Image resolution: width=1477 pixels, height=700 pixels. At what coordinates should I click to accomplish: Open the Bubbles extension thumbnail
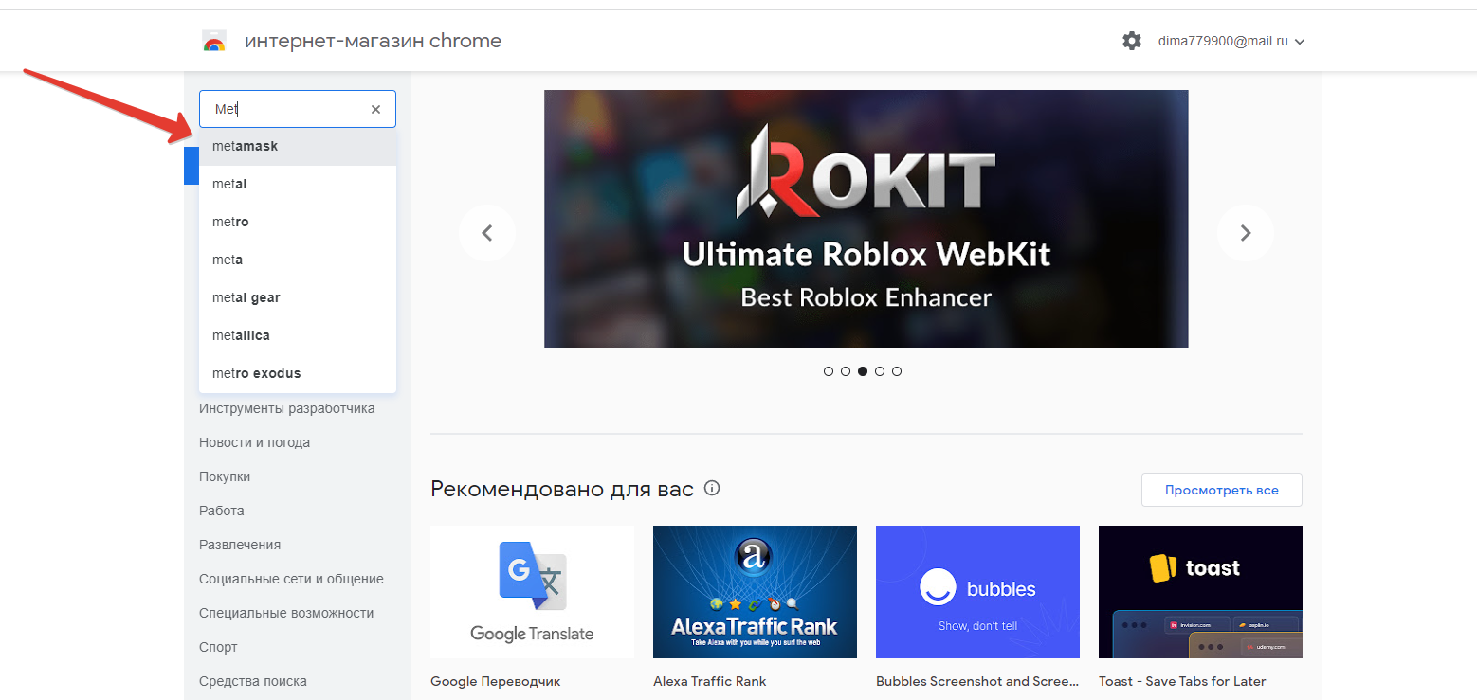point(977,592)
